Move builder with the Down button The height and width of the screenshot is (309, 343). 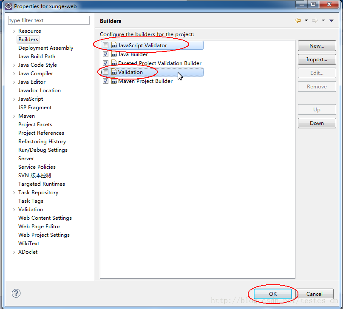[317, 123]
